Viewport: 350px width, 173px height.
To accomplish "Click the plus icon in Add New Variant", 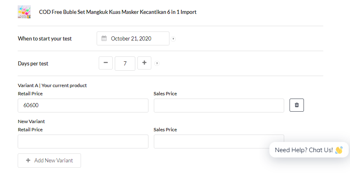I will point(28,160).
